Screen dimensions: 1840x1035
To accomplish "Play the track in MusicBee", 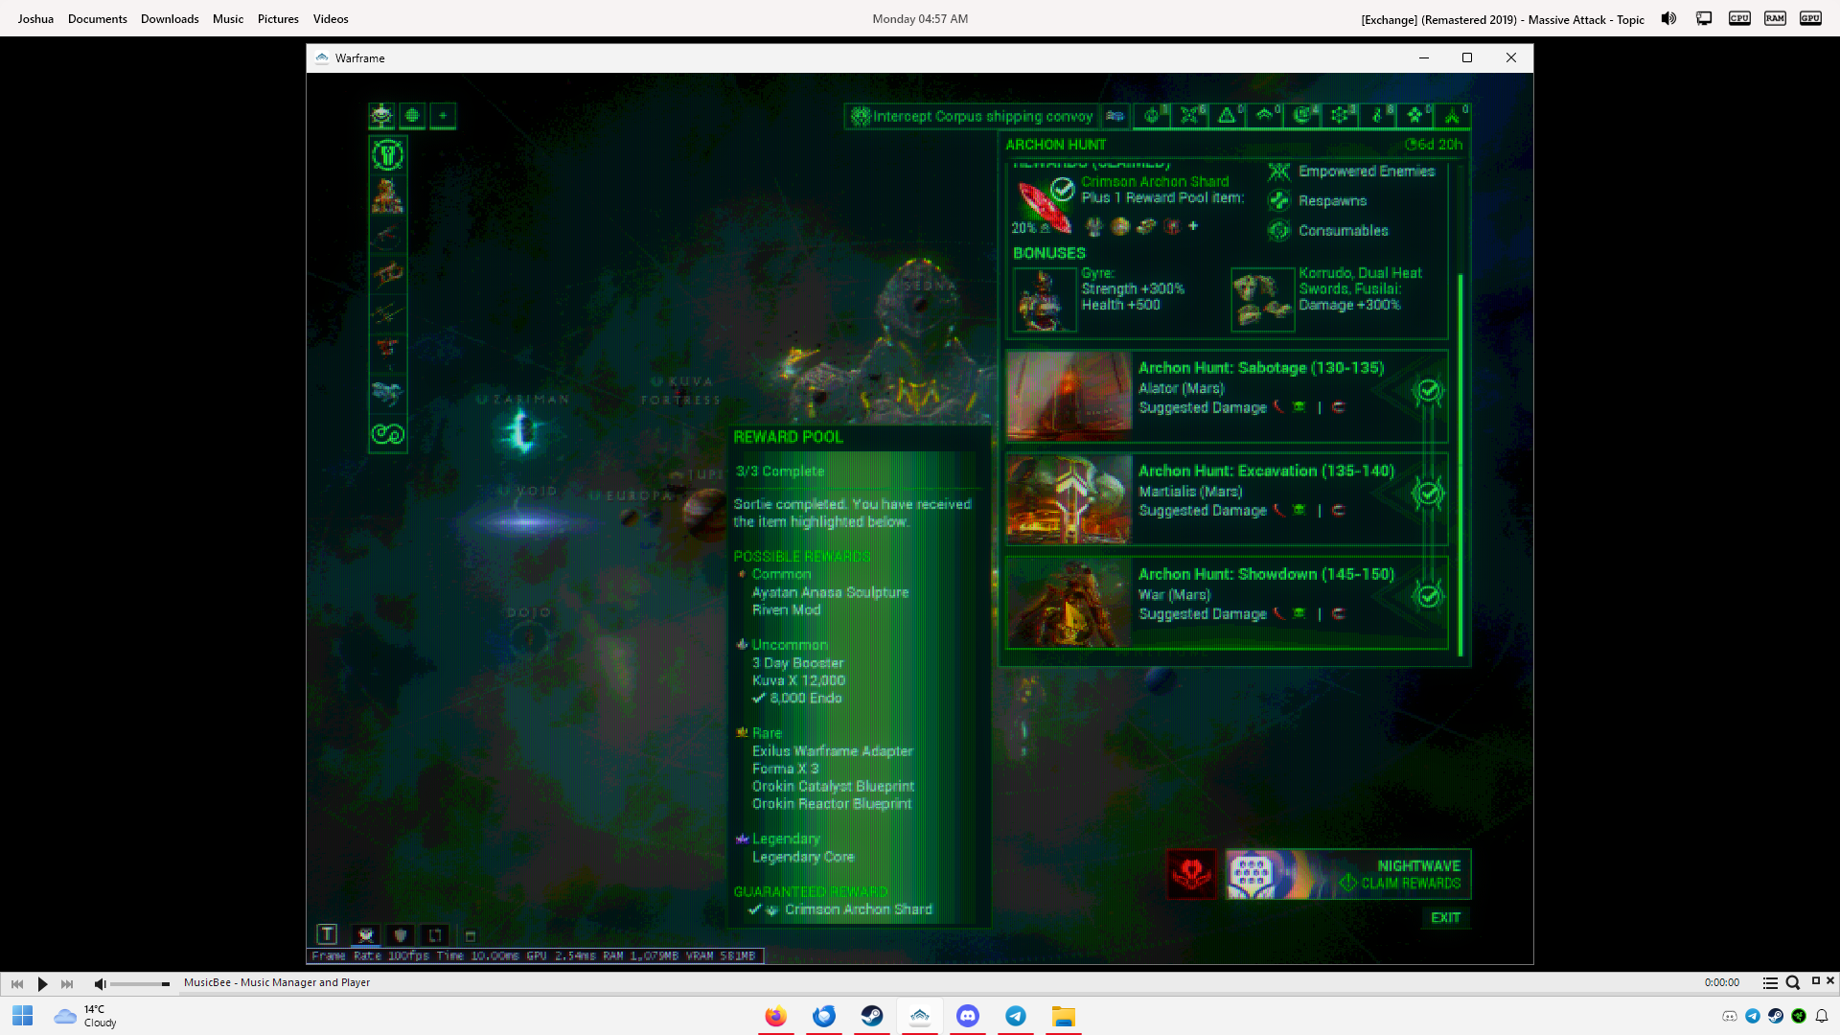I will 42,983.
